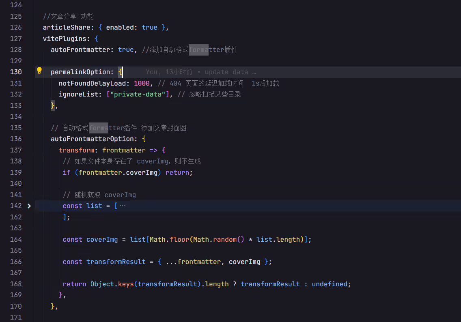Screen dimensions: 461x322
Task: Click the '...frontmatter' spread on line 166
Action: tap(193, 262)
